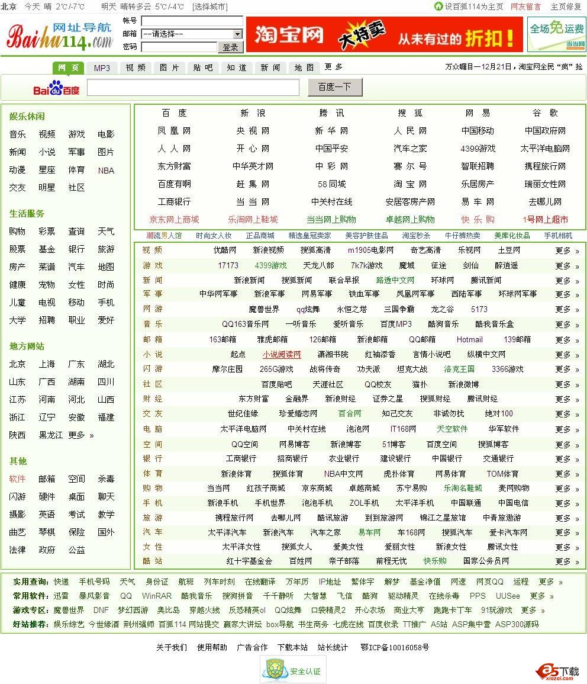Open the 优酷网 video link
This screenshot has width=587, height=684.
[225, 250]
